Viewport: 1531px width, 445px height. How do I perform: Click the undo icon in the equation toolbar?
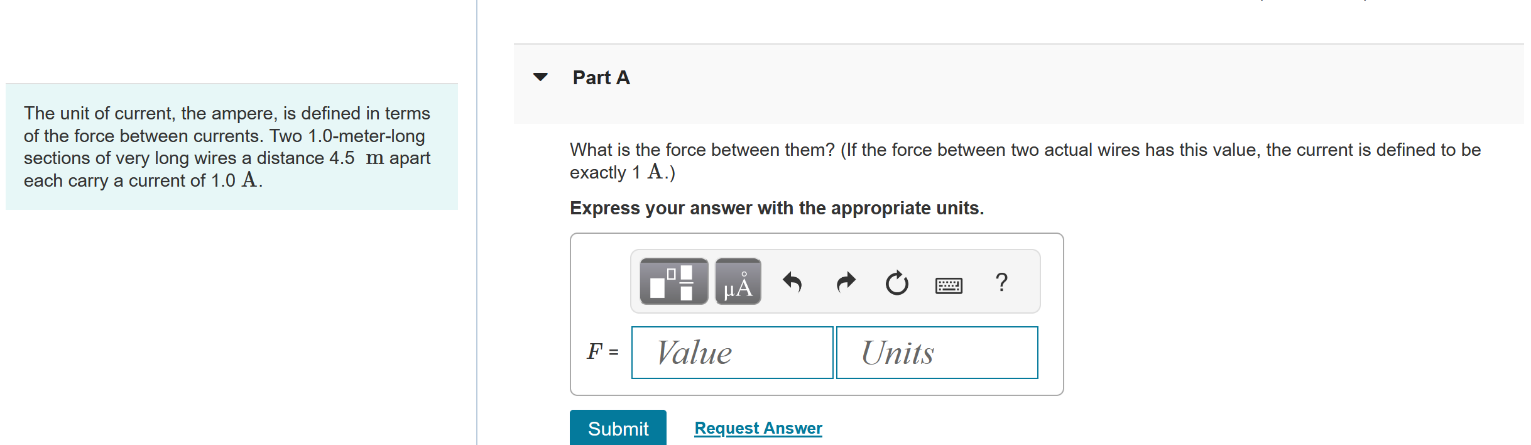792,282
